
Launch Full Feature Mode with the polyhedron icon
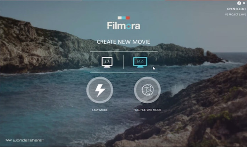coord(147,90)
